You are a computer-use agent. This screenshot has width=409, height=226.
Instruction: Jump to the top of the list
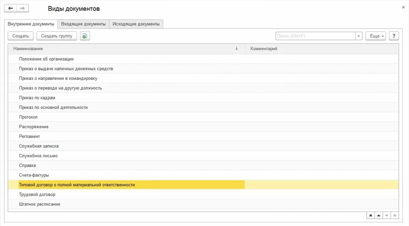tap(370, 216)
